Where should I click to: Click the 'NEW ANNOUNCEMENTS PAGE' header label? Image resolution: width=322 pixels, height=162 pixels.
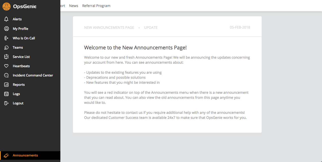tap(109, 28)
